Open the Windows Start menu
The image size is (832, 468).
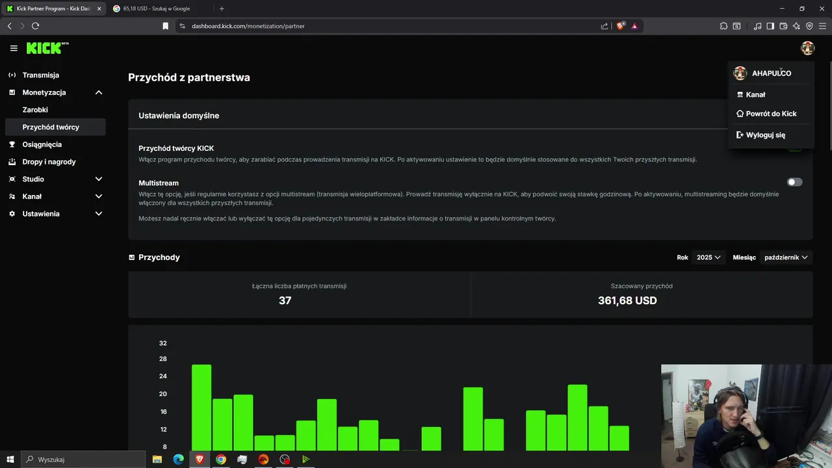10,459
